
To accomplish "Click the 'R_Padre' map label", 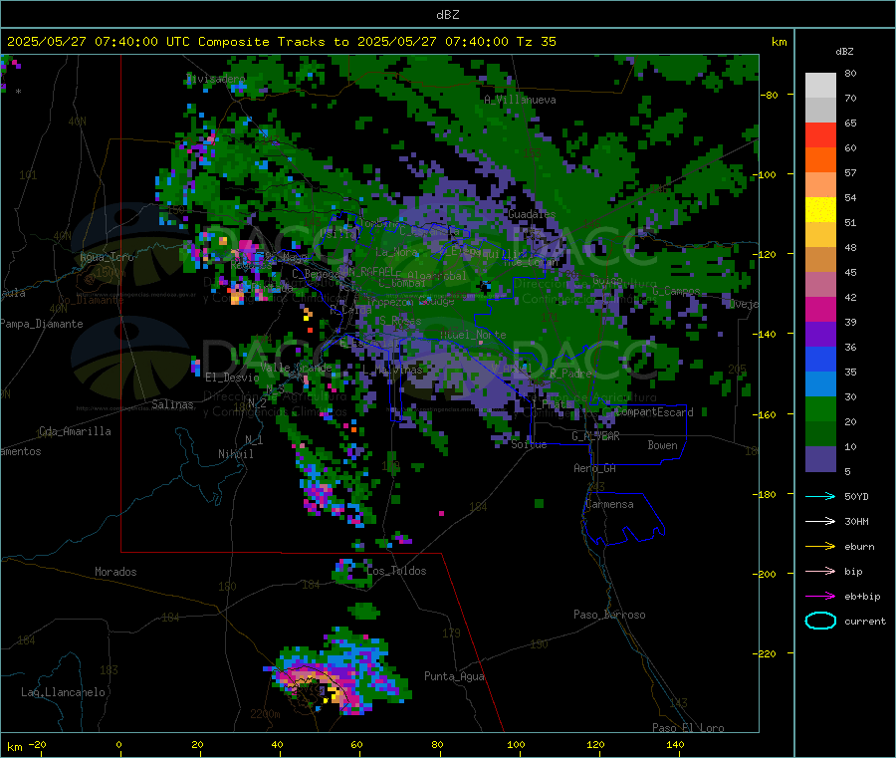I will pos(570,374).
